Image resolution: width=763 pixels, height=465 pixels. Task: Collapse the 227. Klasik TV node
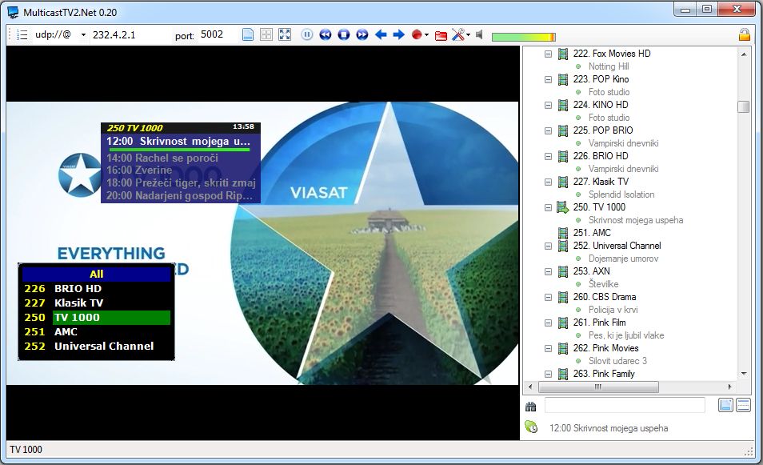coord(548,182)
